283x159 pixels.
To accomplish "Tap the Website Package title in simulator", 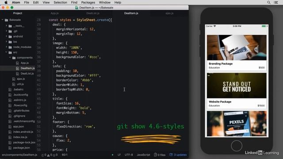I will 220,102.
